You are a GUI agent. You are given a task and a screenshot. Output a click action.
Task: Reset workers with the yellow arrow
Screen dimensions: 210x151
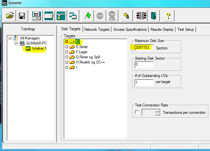(127, 16)
